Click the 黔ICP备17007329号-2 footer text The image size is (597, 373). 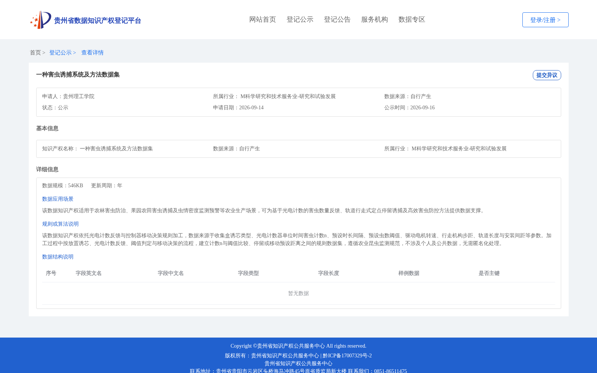point(347,355)
